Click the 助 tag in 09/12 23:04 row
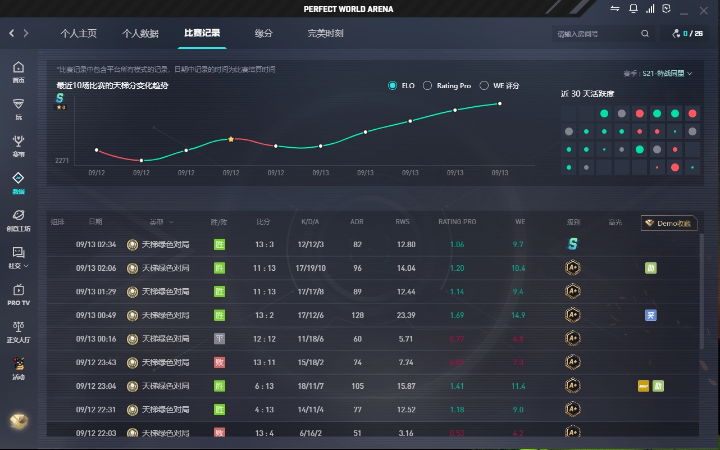Viewport: 720px width, 450px height. [x=658, y=386]
